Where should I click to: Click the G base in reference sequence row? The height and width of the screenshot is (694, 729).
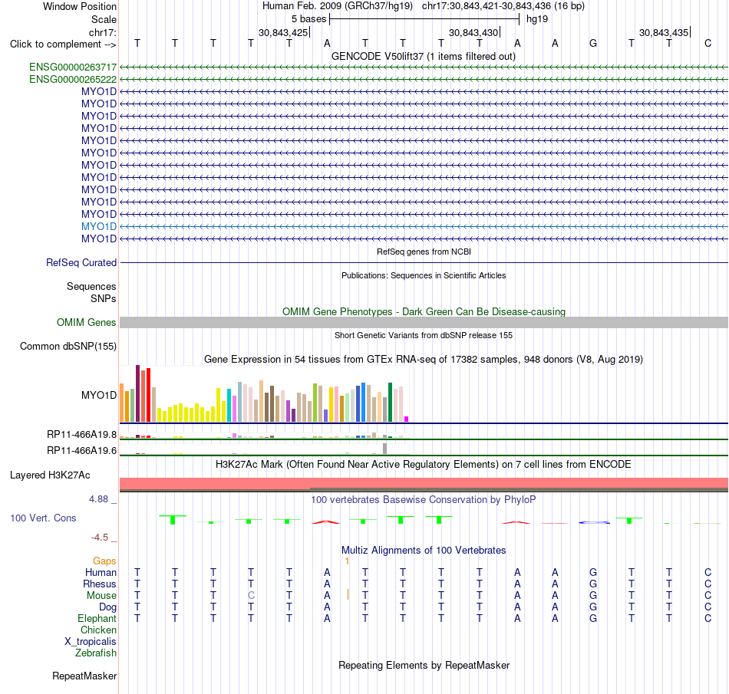click(592, 44)
